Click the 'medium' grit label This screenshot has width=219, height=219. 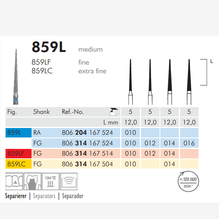[91, 50]
